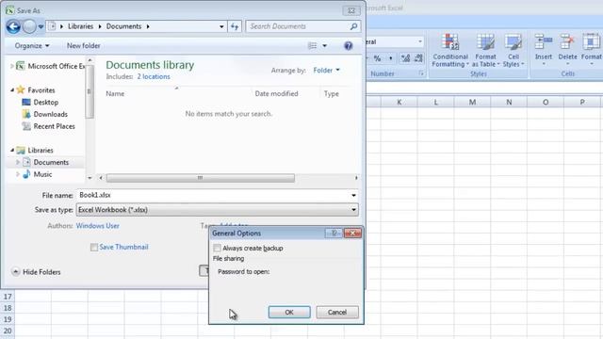Viewport: 603px width, 339px height.
Task: Click Libraries in the address breadcrumb
Action: coord(80,26)
